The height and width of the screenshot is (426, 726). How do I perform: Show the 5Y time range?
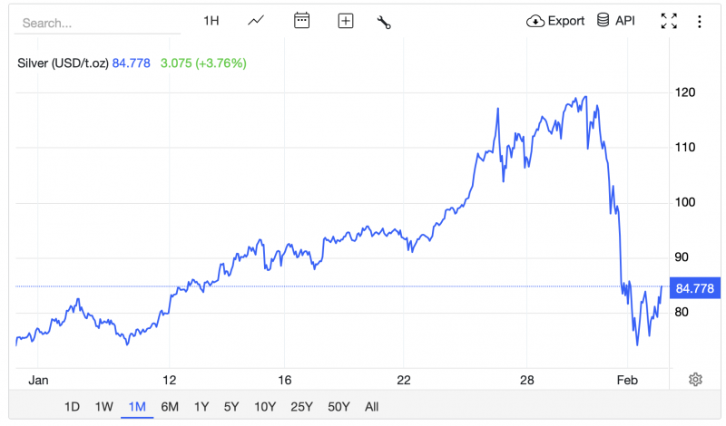click(x=232, y=407)
